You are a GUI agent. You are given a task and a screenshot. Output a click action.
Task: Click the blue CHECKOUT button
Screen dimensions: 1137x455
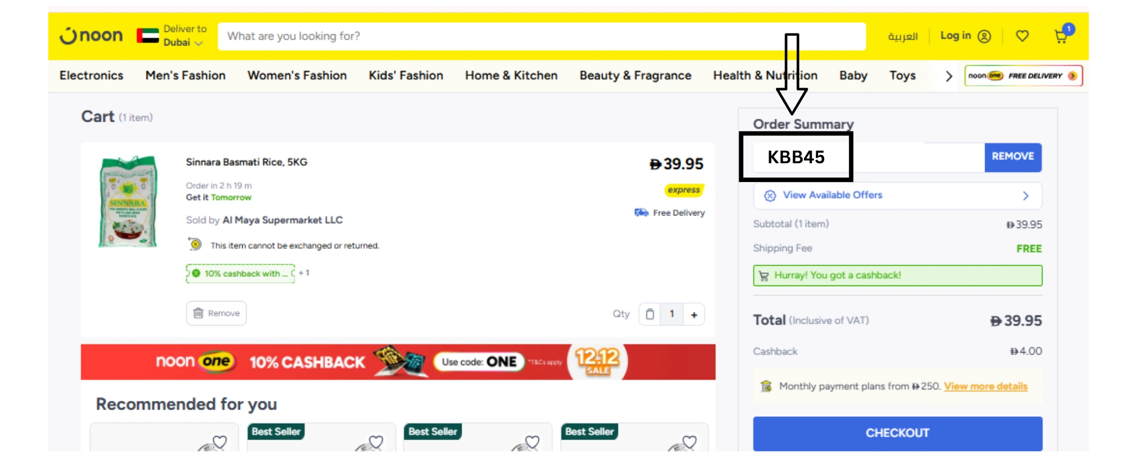click(x=897, y=433)
